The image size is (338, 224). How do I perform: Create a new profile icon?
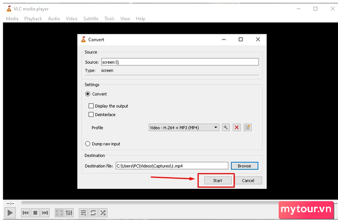(248, 128)
